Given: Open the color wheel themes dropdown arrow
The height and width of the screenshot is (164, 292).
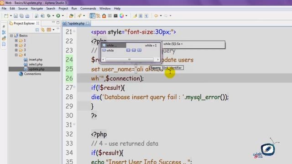Looking at the screenshot, I should [x=126, y=16].
